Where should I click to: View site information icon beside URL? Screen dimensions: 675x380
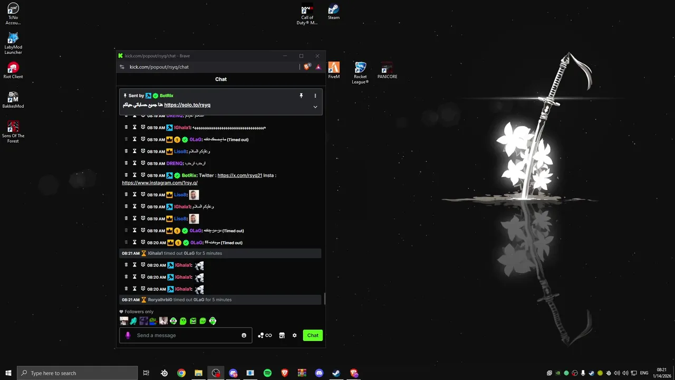click(x=122, y=67)
